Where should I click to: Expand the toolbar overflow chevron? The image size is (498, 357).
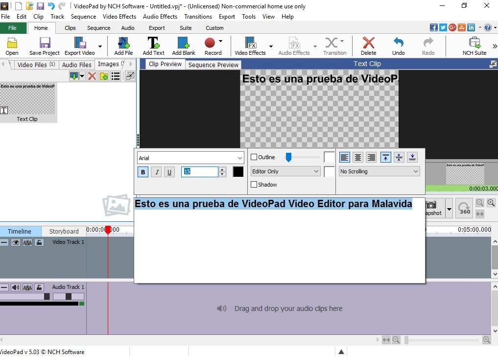pyautogui.click(x=495, y=47)
